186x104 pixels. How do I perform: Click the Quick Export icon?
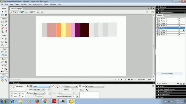click(x=153, y=12)
